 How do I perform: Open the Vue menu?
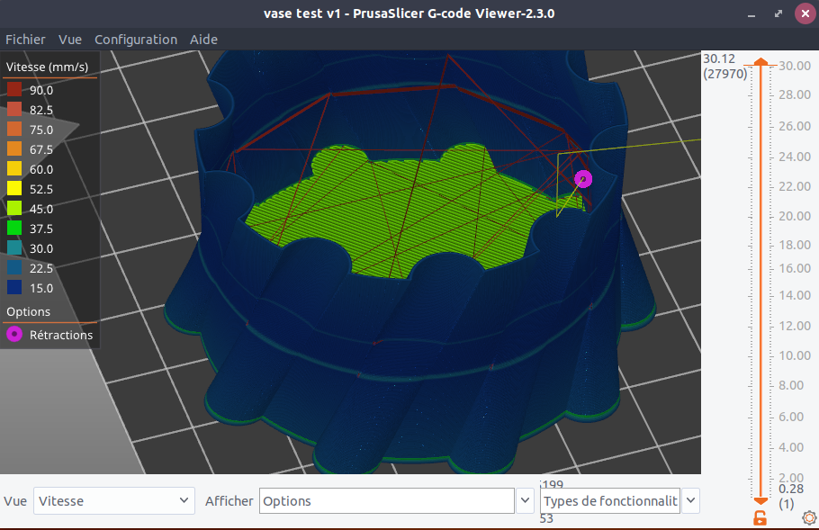[x=70, y=40]
